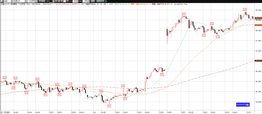Viewport: 262px width, 114px height.
Task: Expand the 日経225 symbol dropdown
Action: pyautogui.click(x=26, y=1)
